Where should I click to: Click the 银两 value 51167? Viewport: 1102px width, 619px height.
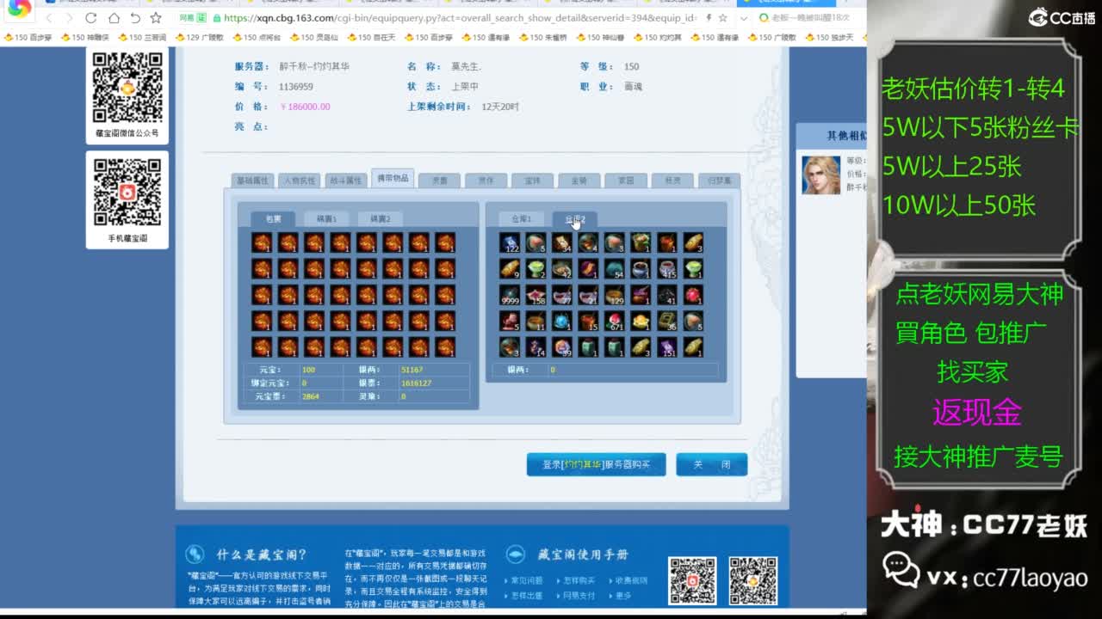pos(412,370)
